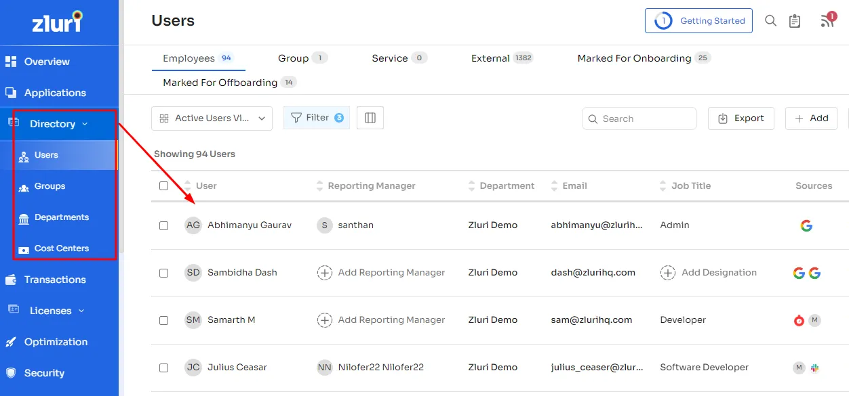
Task: Click the Zluri logo
Action: pos(58,22)
